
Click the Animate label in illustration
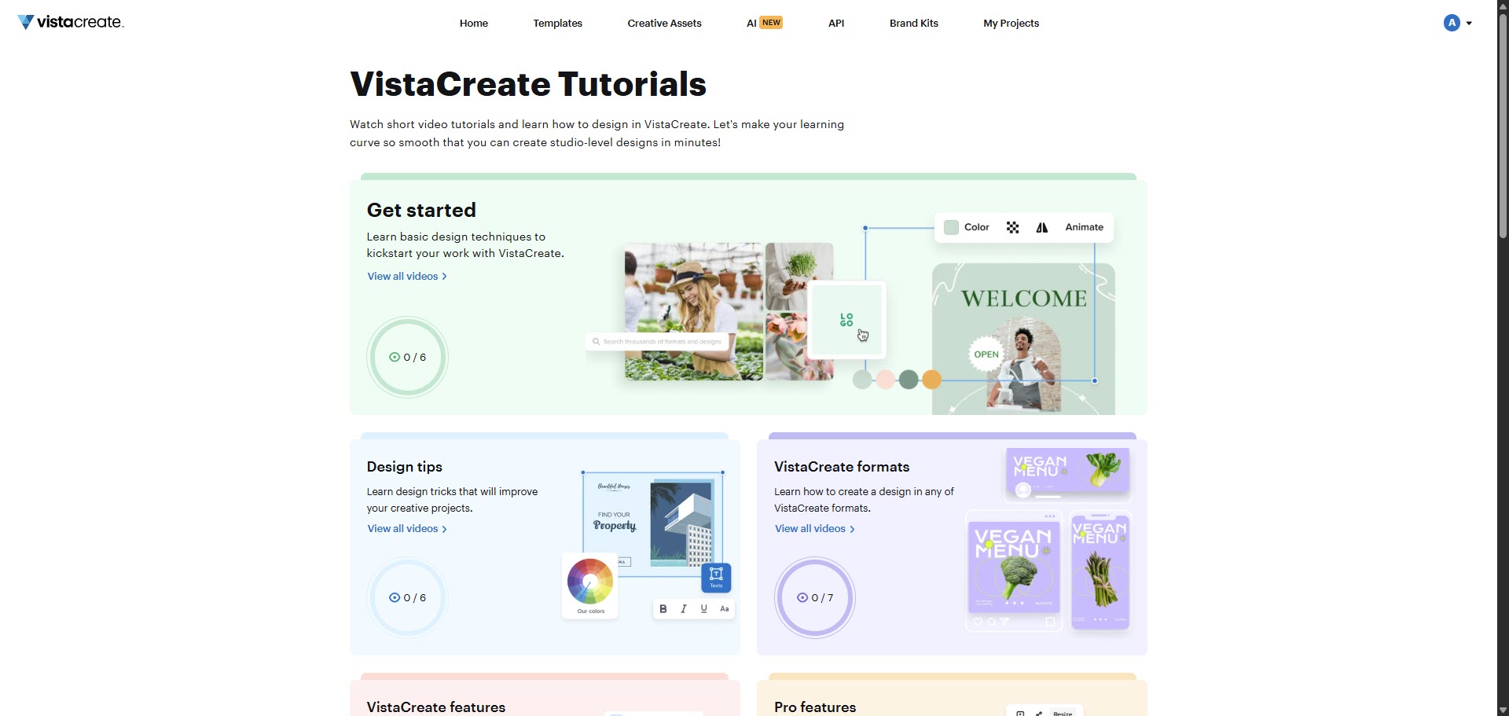(1084, 227)
